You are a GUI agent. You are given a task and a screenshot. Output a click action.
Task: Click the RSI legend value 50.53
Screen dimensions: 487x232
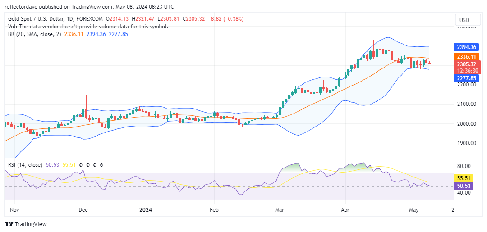(x=51, y=165)
